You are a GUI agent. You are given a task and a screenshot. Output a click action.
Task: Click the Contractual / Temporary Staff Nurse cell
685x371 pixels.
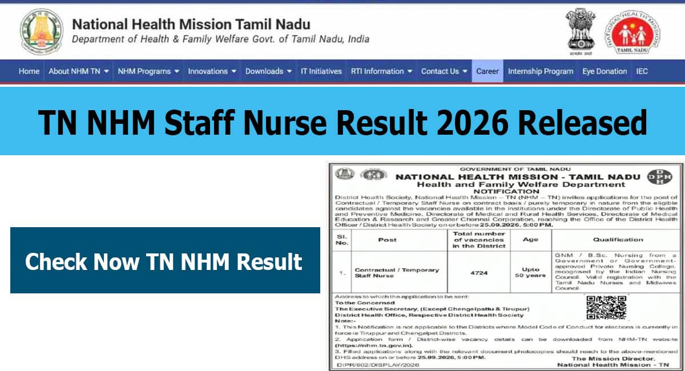tap(399, 273)
